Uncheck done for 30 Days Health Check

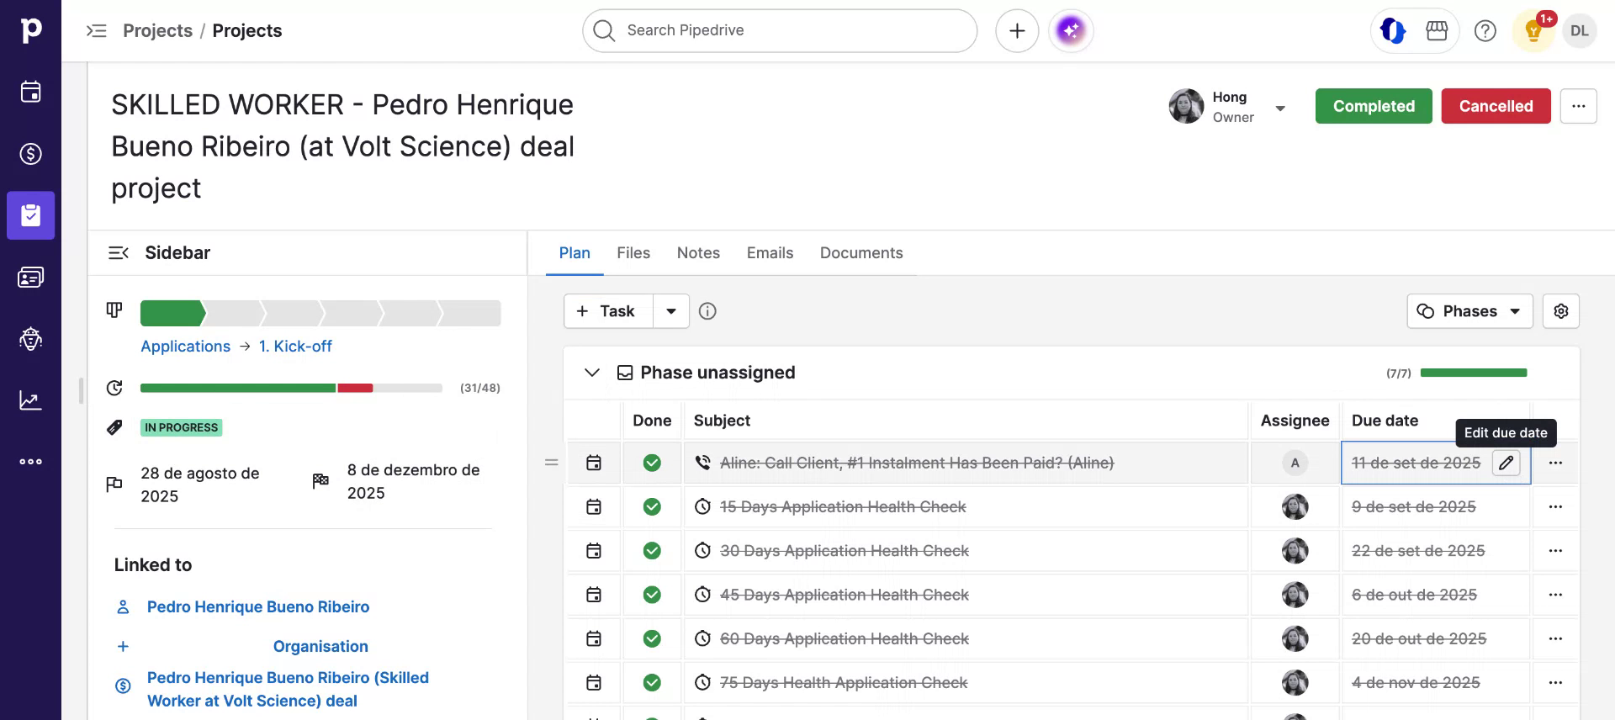tap(652, 551)
